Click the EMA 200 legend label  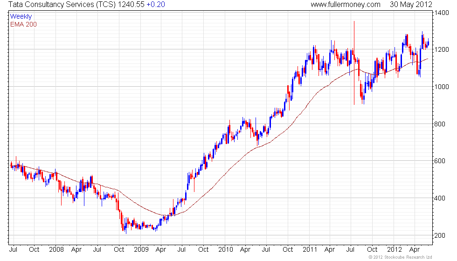[x=23, y=24]
